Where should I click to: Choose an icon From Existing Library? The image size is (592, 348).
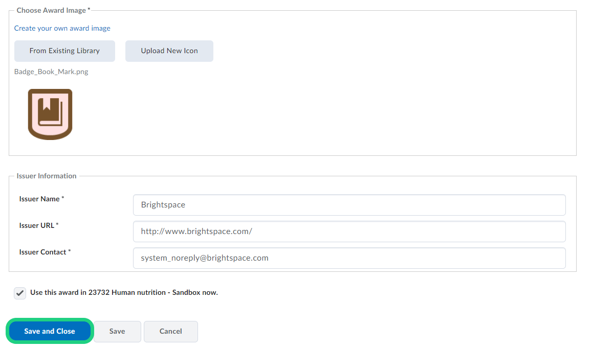coord(64,51)
